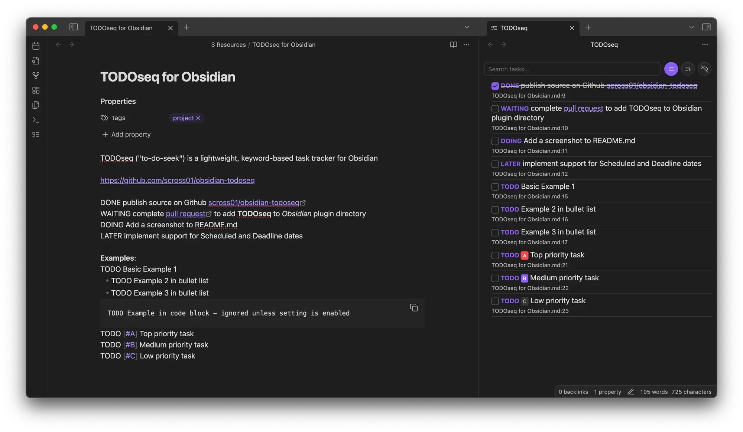Click the #A priority tag in note
Image resolution: width=743 pixels, height=432 pixels.
pyautogui.click(x=130, y=334)
